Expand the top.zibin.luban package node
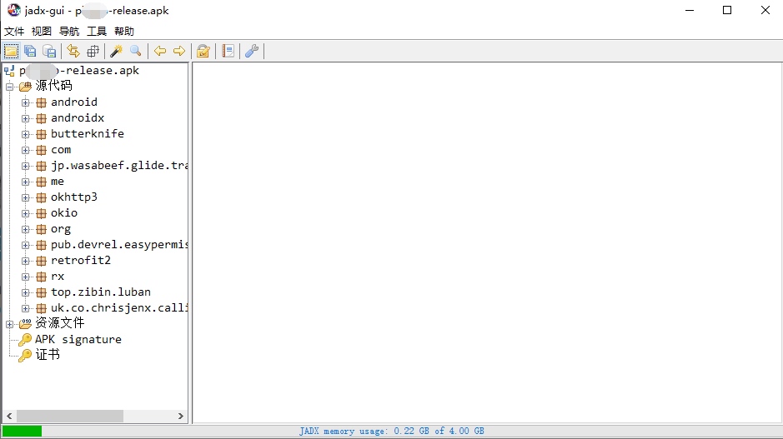The width and height of the screenshot is (783, 439). click(26, 293)
